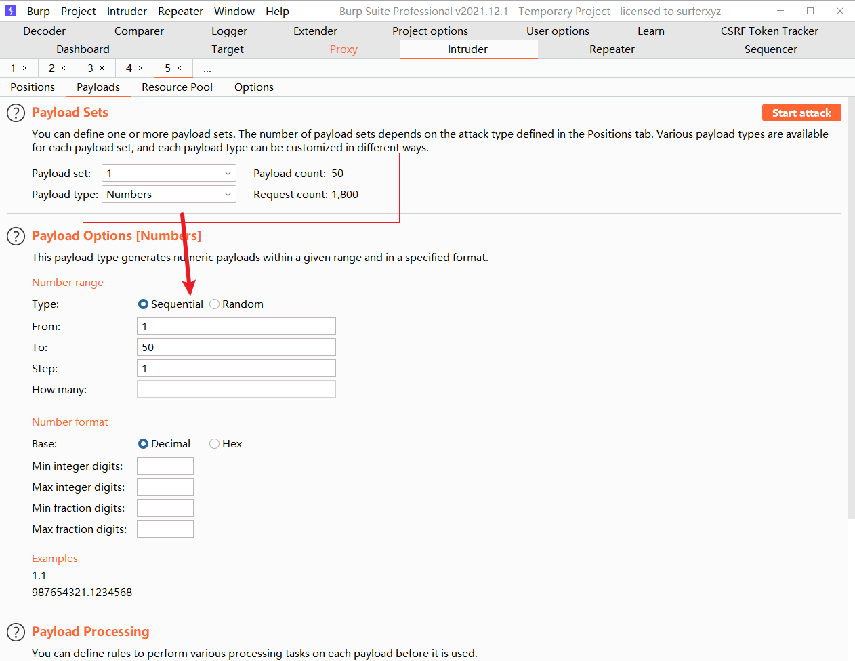
Task: Click the Burp Suite logo icon
Action: 11,11
